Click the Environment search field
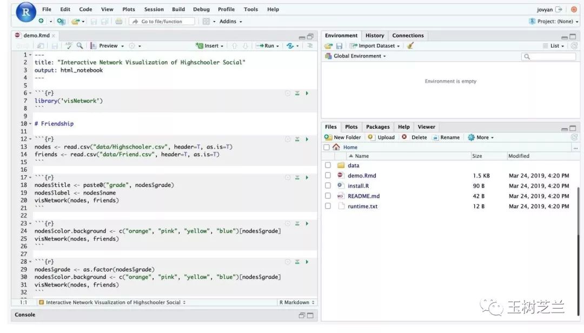Viewport: 584px width, 333px height. click(548, 56)
